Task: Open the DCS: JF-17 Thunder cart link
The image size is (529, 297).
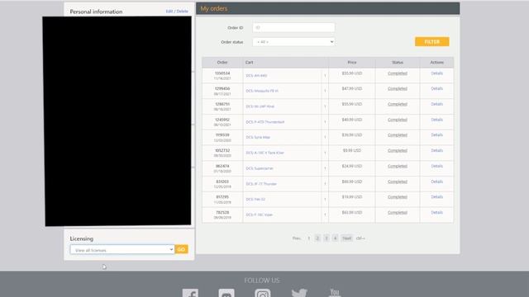Action: [261, 184]
